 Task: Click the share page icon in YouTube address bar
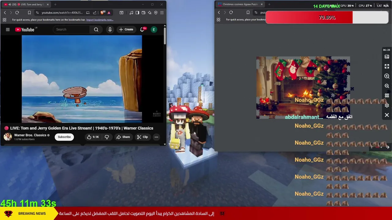point(95,13)
